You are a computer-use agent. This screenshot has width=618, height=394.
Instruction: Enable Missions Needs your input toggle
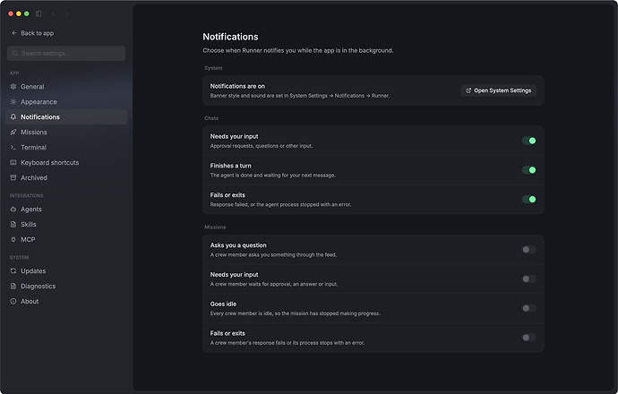[x=529, y=279]
